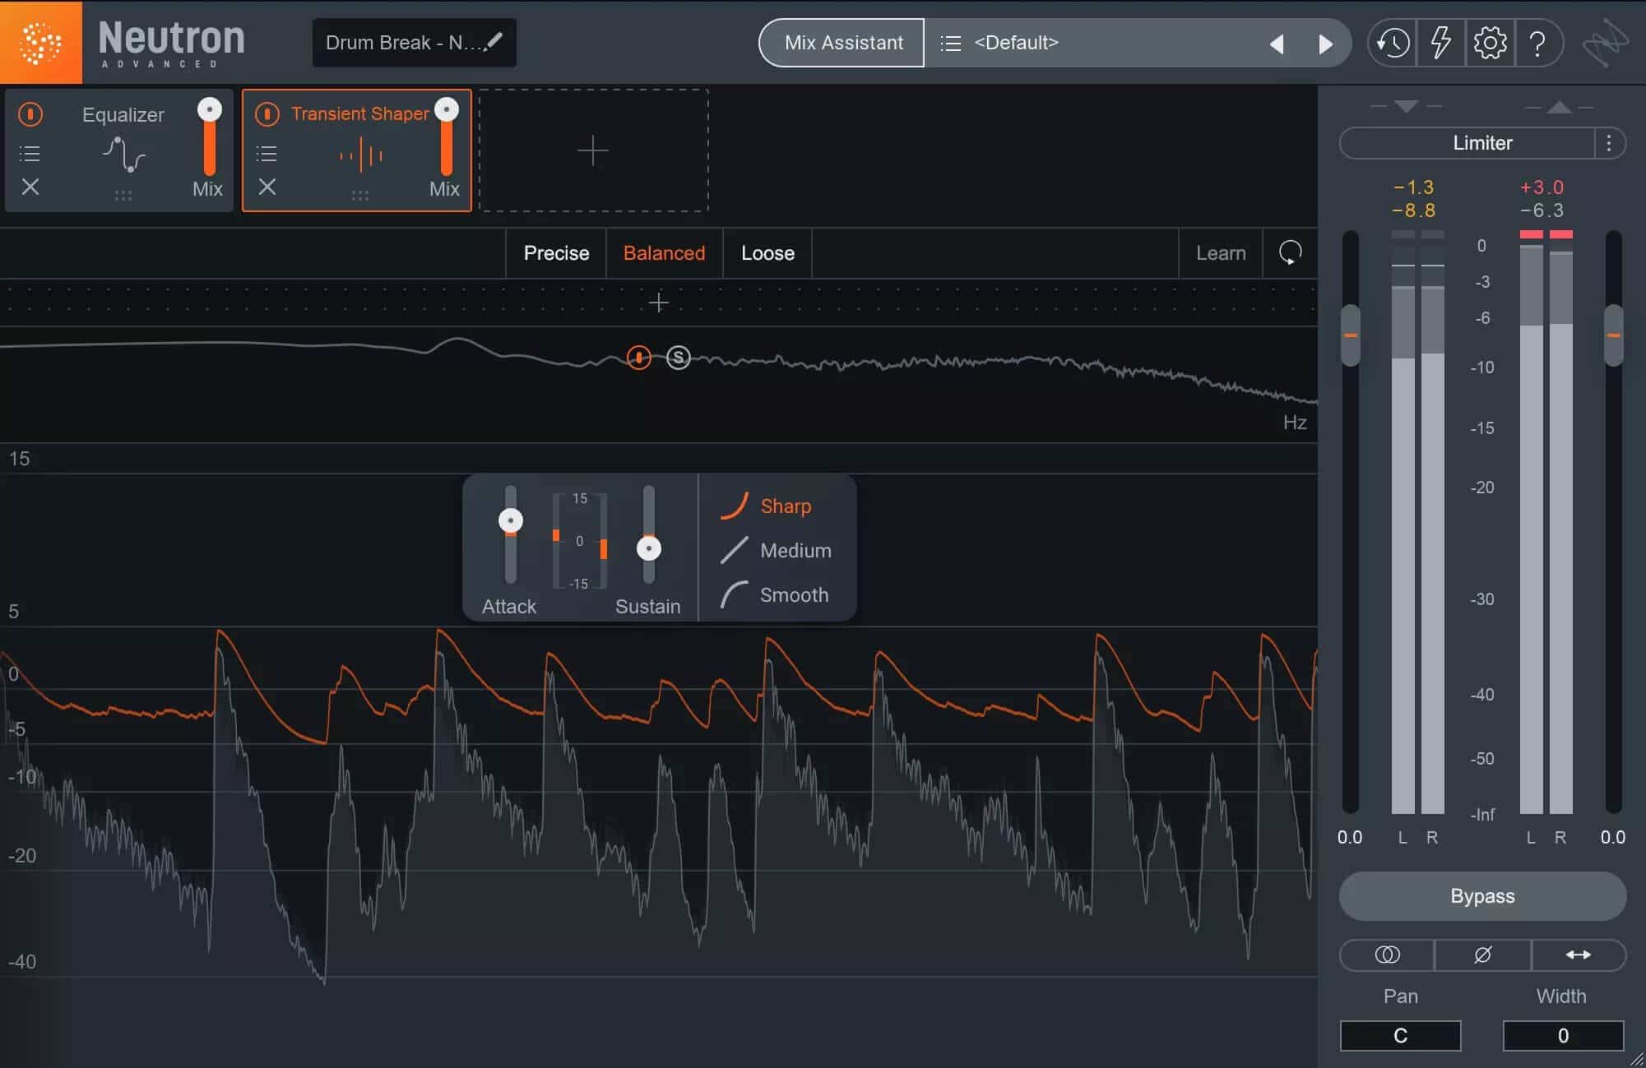Click Transient Shaper module drag handle dots

(x=360, y=196)
